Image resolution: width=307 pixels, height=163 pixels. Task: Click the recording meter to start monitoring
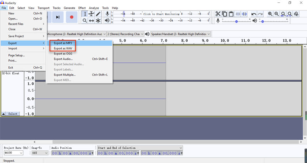pyautogui.click(x=162, y=14)
